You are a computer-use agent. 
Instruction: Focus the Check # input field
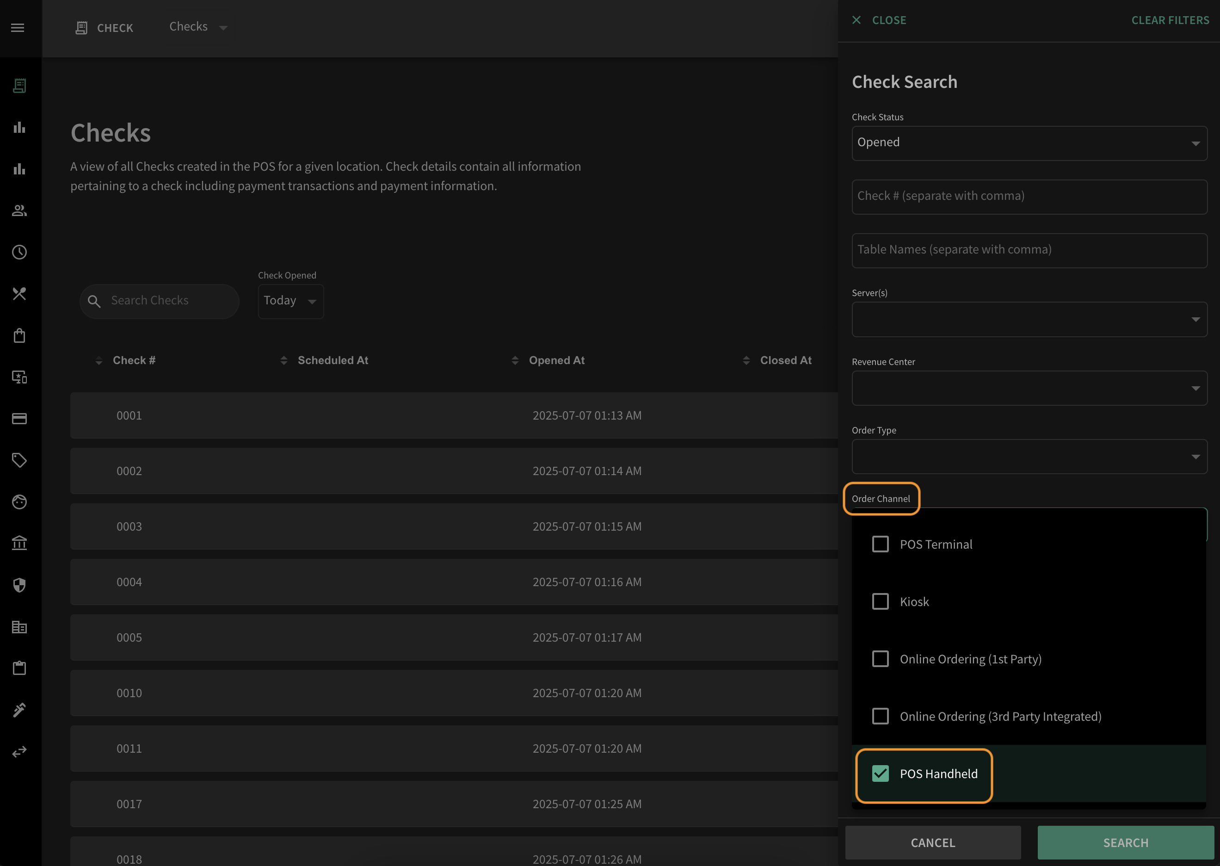(x=1029, y=197)
